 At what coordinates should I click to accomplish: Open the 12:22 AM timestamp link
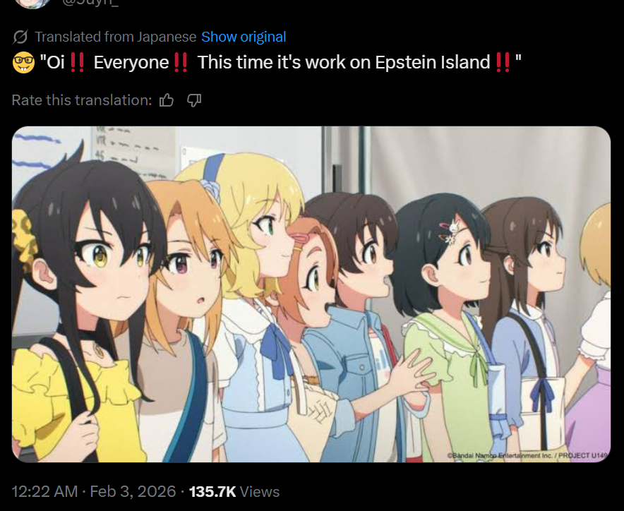[x=44, y=491]
